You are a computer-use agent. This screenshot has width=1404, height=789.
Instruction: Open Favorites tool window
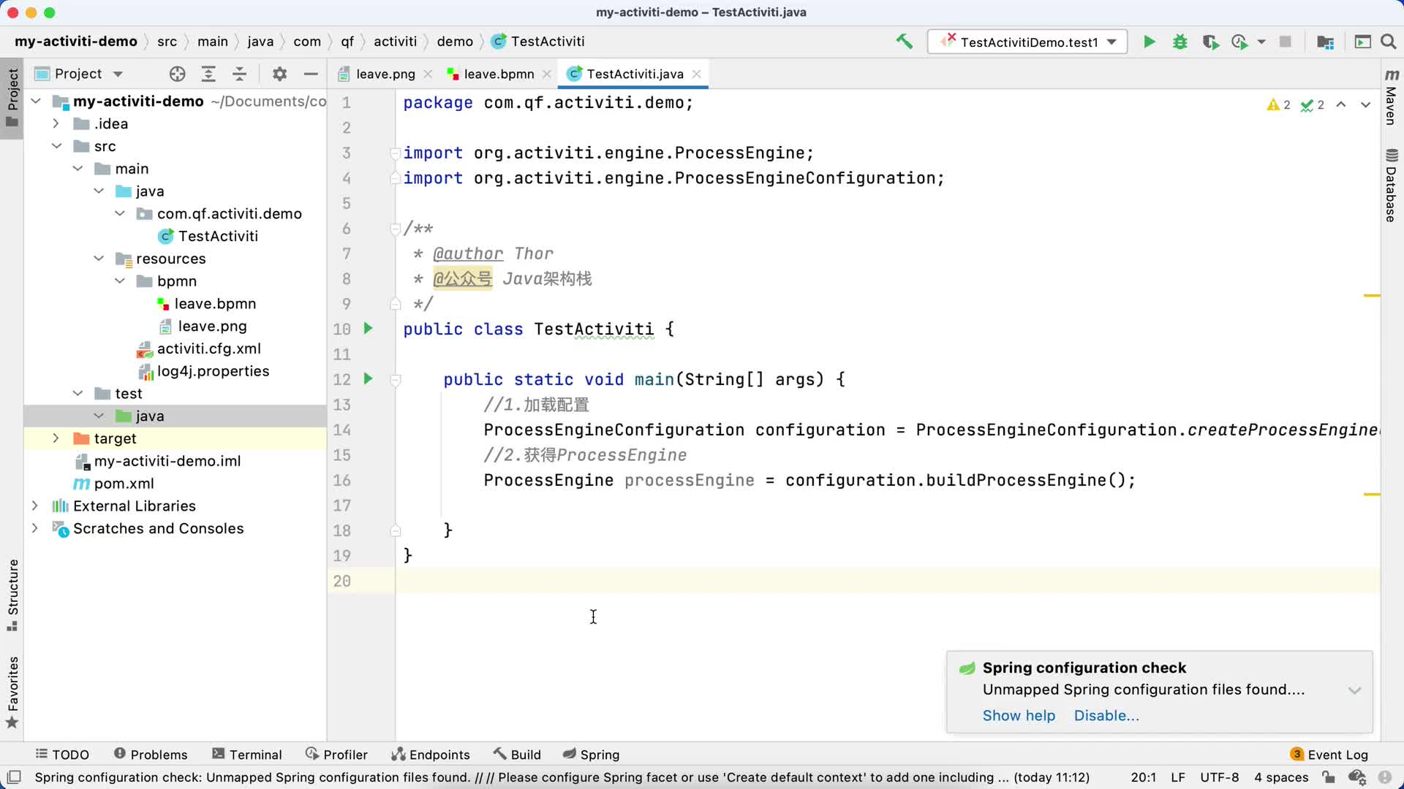point(12,692)
